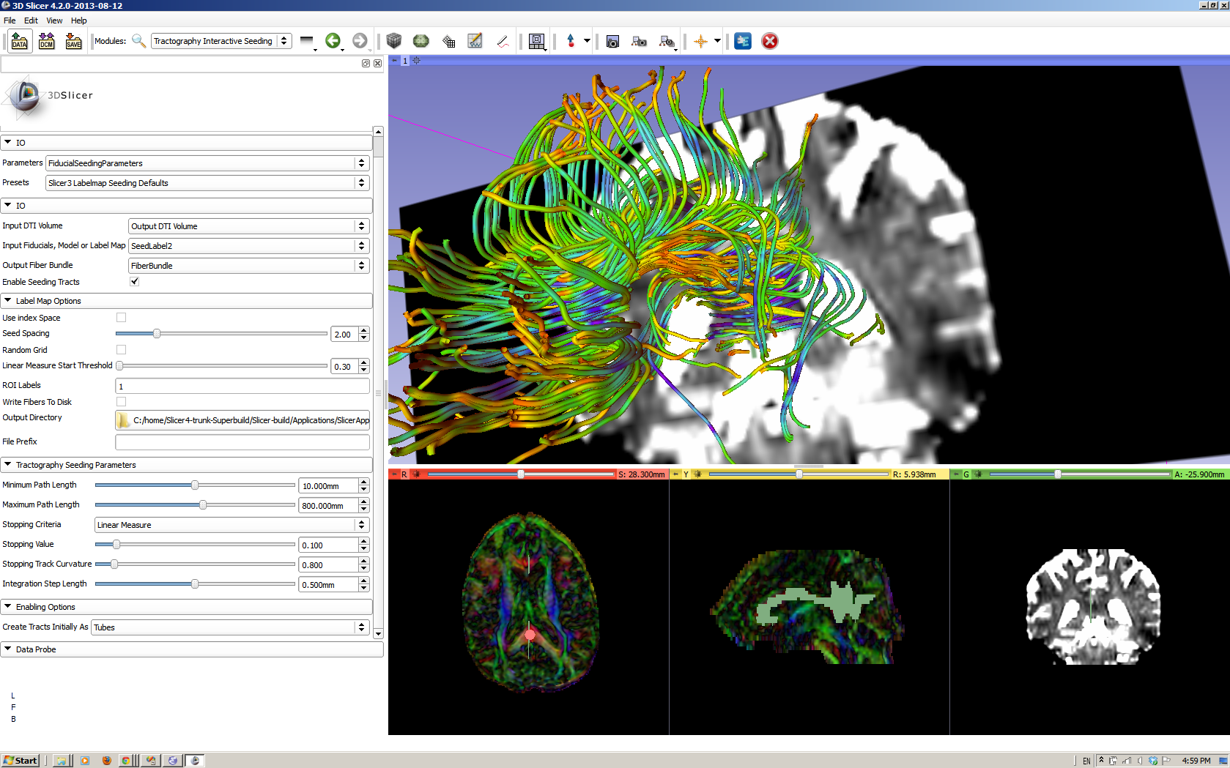Image resolution: width=1230 pixels, height=768 pixels.
Task: Uncheck Enable Seeding Tracts checkbox
Action: 135,282
